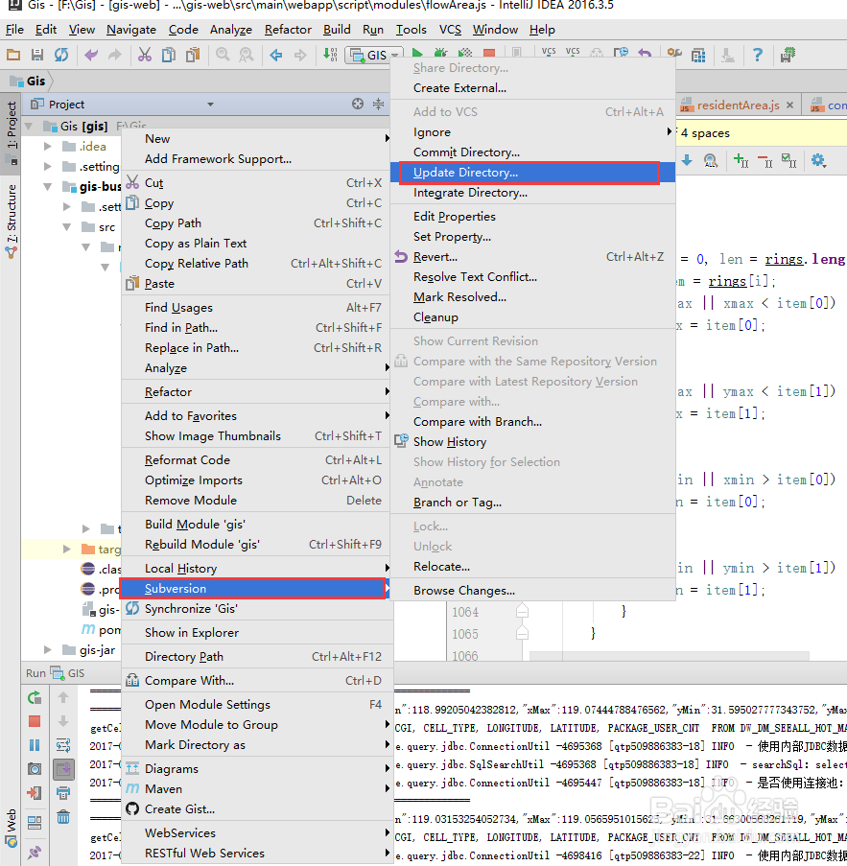
Task: Collapse the gis-bus module node
Action: coord(48,187)
